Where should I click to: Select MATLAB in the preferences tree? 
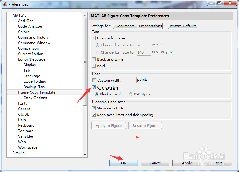pyautogui.click(x=20, y=15)
